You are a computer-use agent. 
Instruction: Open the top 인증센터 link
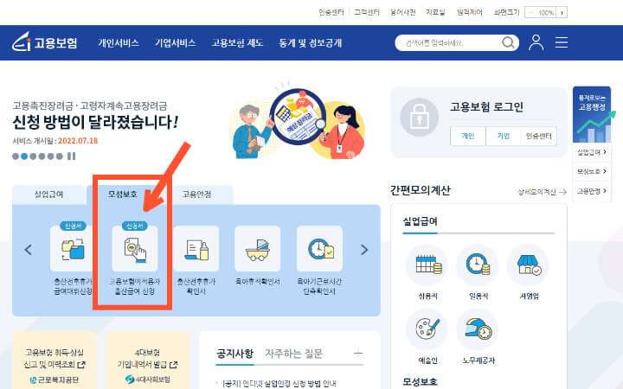coord(331,12)
